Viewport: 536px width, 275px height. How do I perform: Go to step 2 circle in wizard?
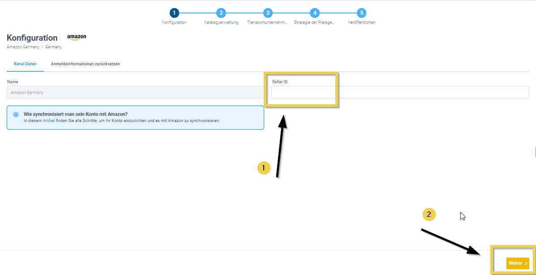(x=221, y=13)
